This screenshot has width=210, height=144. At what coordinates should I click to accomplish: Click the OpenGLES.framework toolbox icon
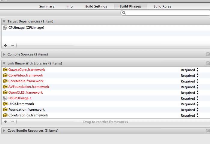click(x=5, y=92)
